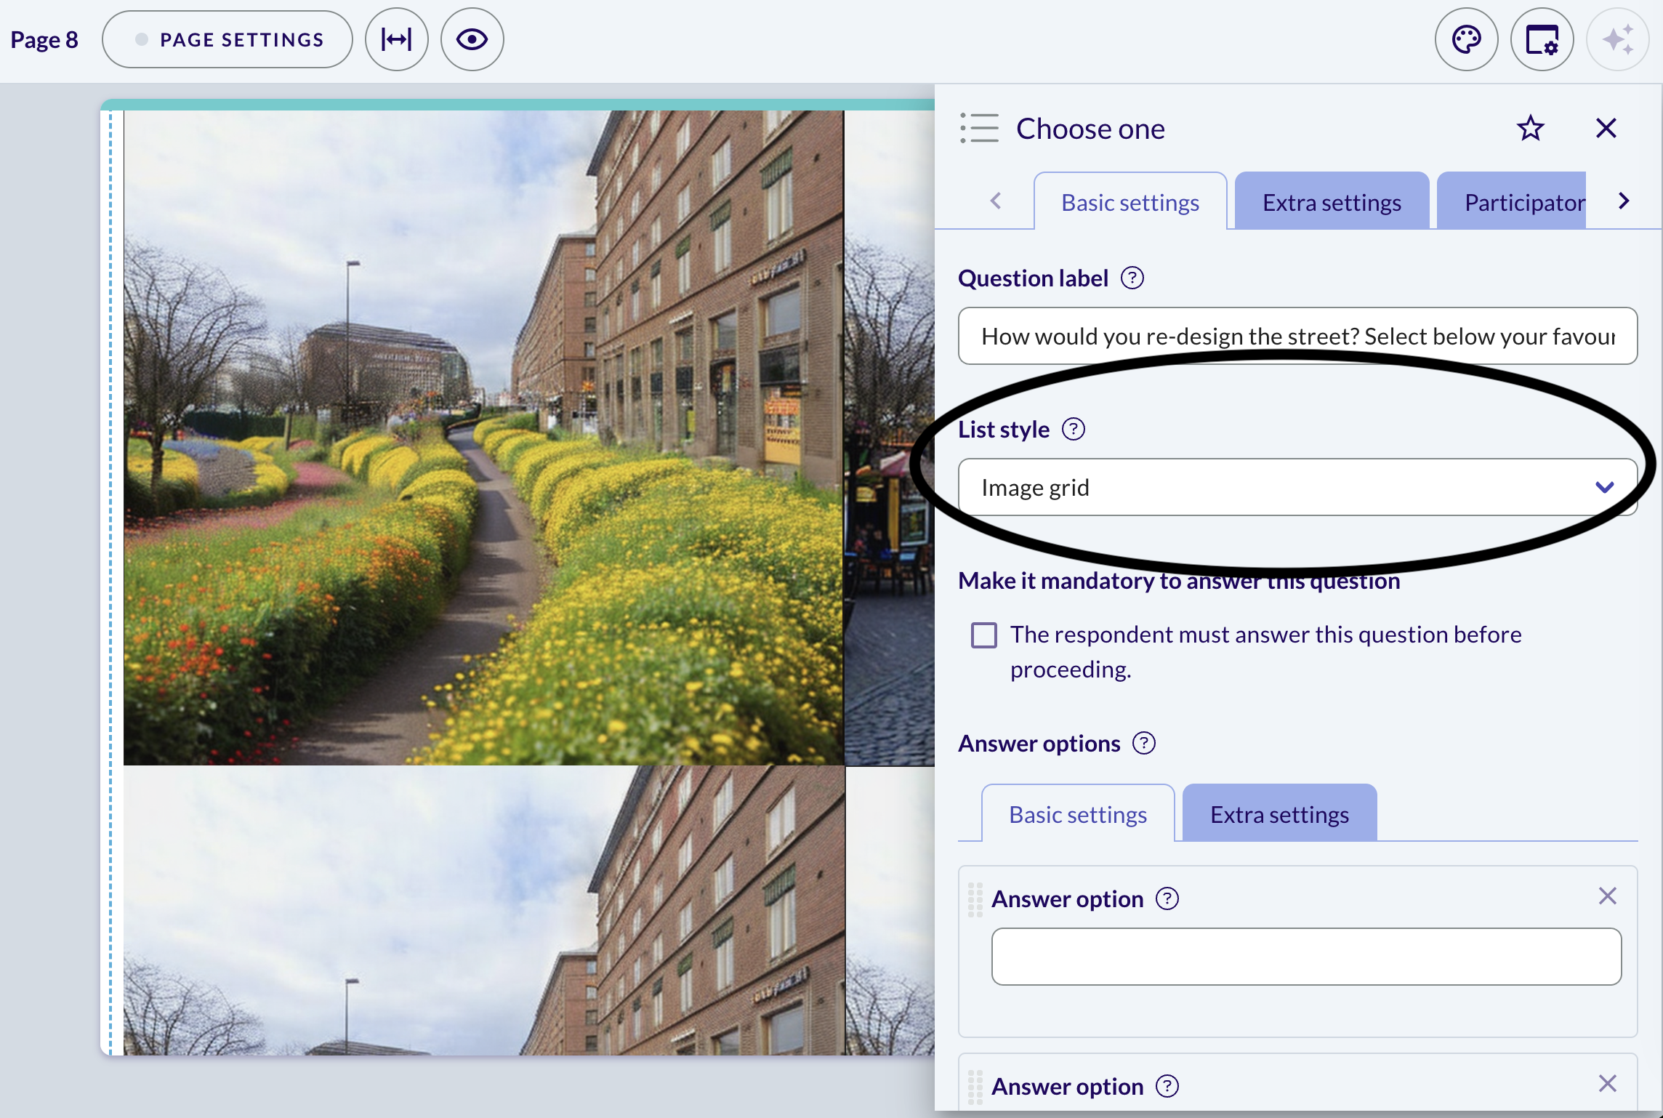Open the theme palette icon
Screen dimensions: 1663x1118
coord(1467,39)
